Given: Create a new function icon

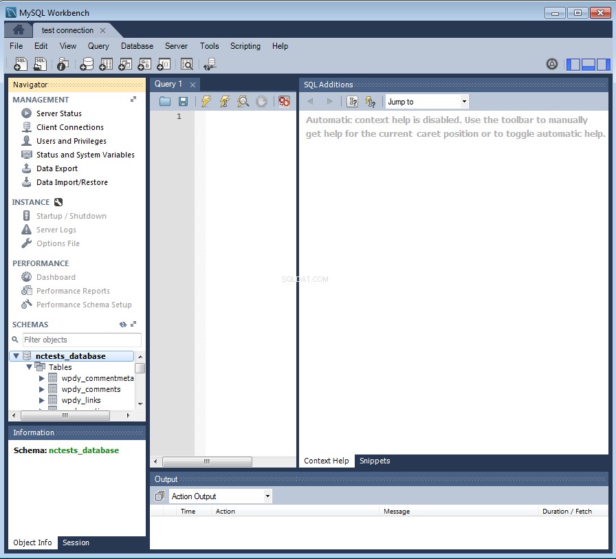Looking at the screenshot, I should tap(164, 64).
